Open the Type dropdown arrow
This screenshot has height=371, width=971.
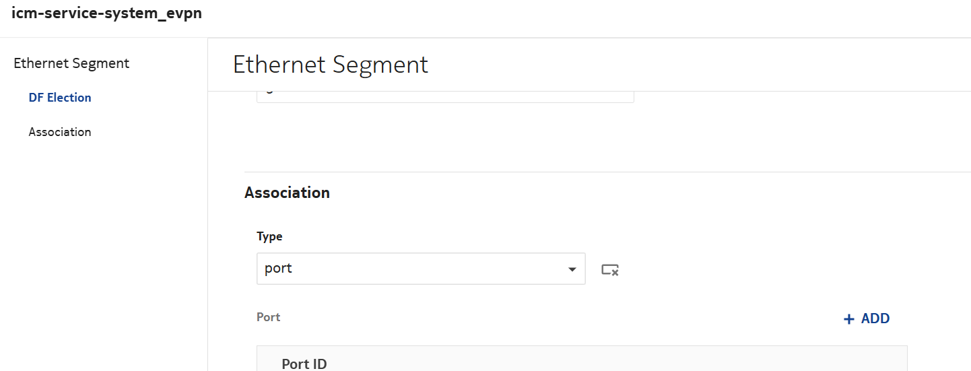pos(572,269)
